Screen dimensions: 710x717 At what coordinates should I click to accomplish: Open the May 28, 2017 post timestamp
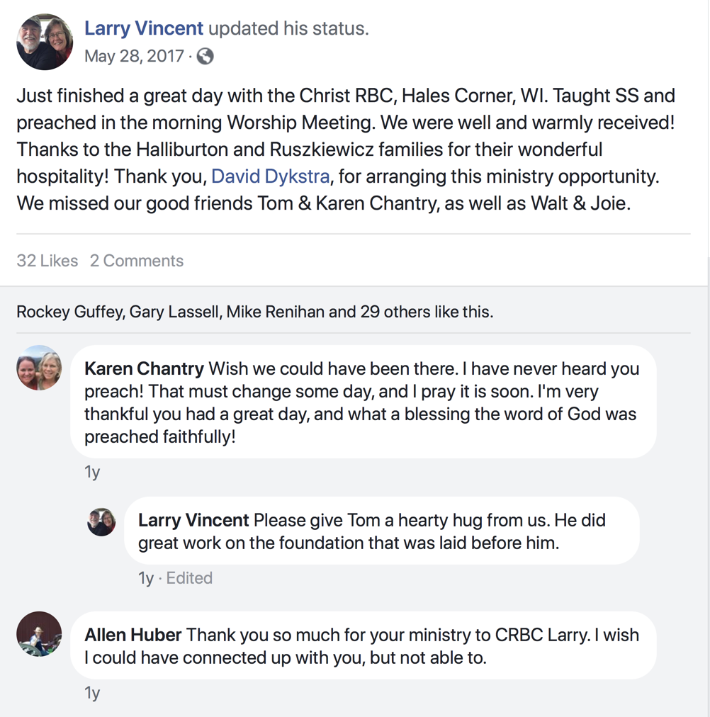[x=134, y=56]
